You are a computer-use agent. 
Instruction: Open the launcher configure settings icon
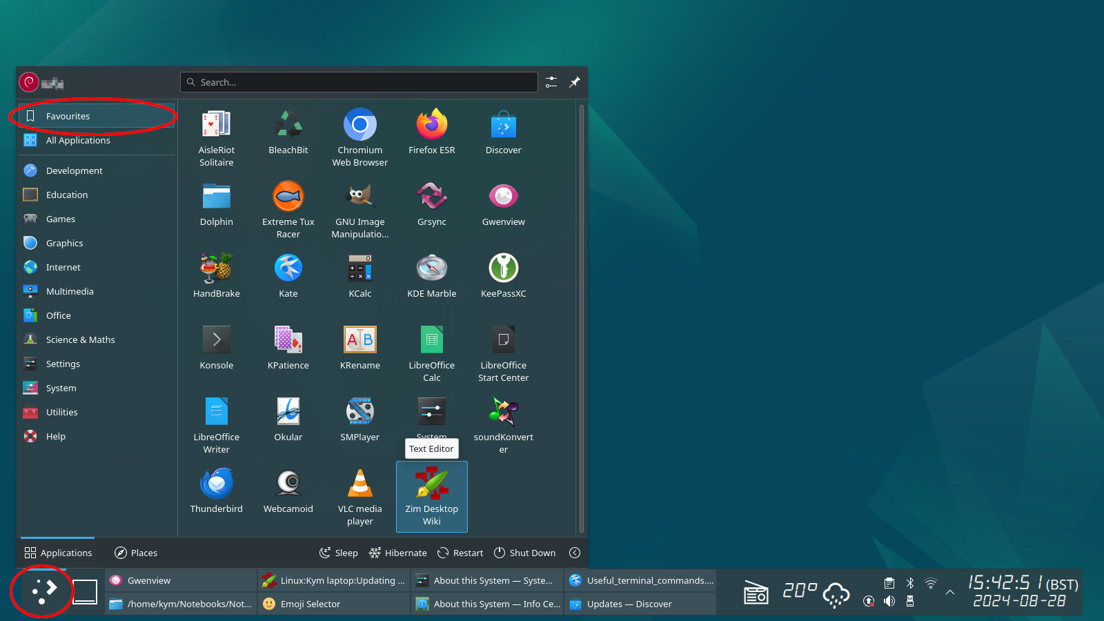point(551,82)
